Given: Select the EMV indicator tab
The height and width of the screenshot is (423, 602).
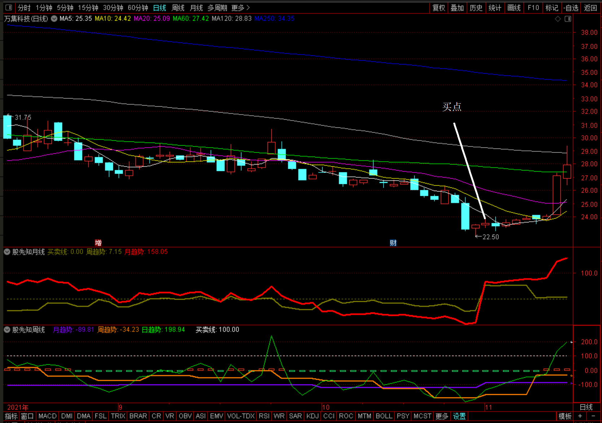Looking at the screenshot, I should point(217,416).
